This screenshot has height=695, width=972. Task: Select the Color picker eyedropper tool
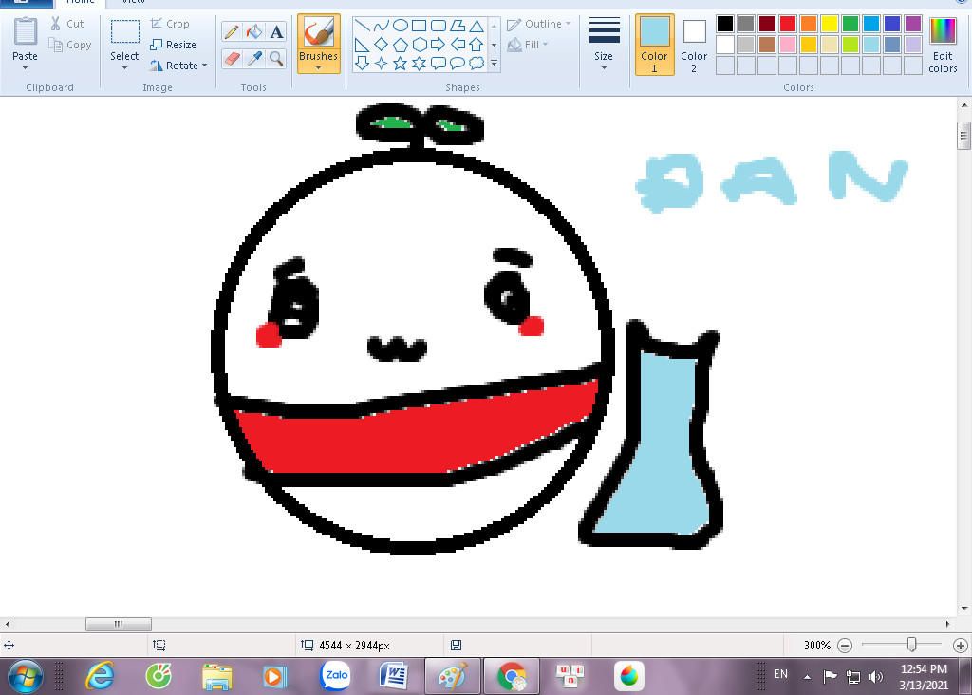[254, 59]
